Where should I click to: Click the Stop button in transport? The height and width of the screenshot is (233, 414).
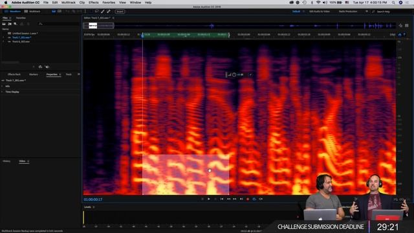tap(202, 199)
